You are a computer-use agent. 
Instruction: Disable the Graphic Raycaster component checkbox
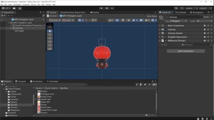(x=166, y=37)
